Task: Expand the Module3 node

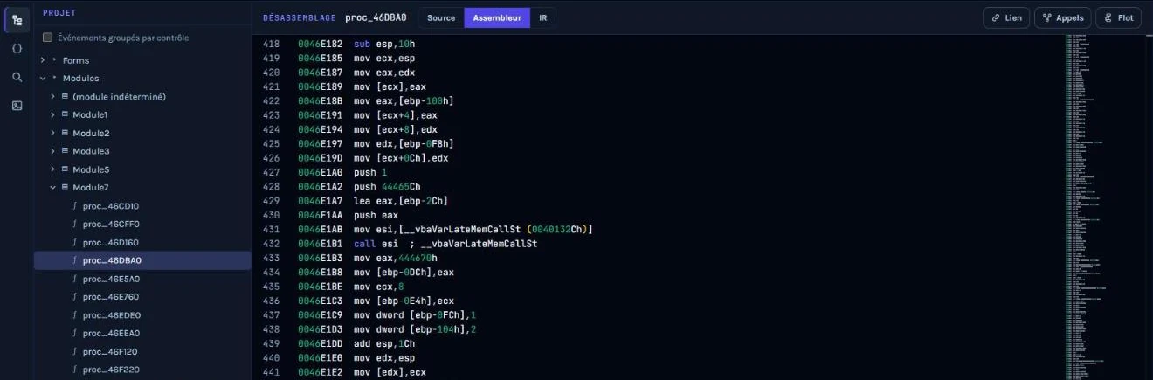Action: [x=52, y=151]
